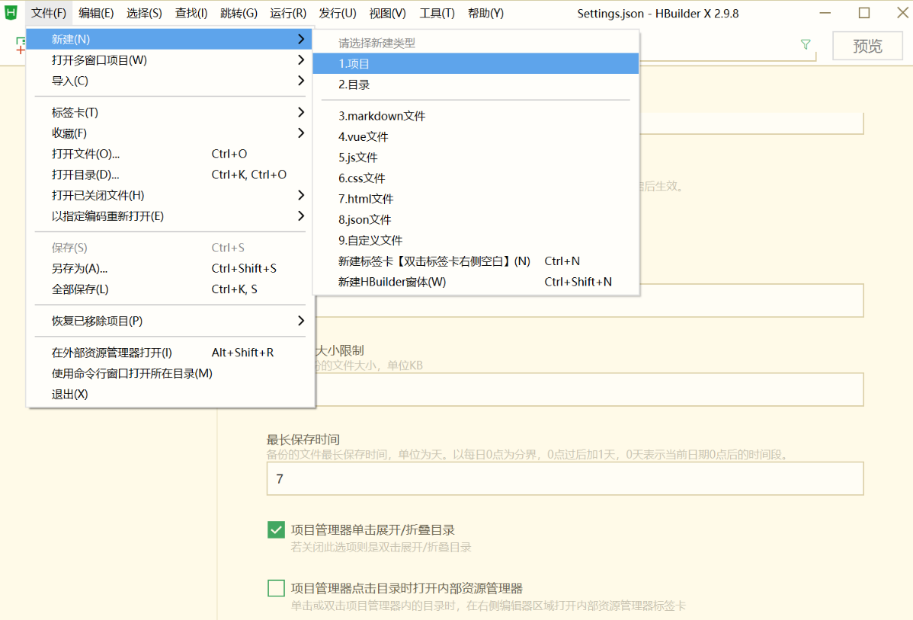This screenshot has width=913, height=620.
Task: Choose 全部保存(L) menu entry
Action: [x=171, y=289]
